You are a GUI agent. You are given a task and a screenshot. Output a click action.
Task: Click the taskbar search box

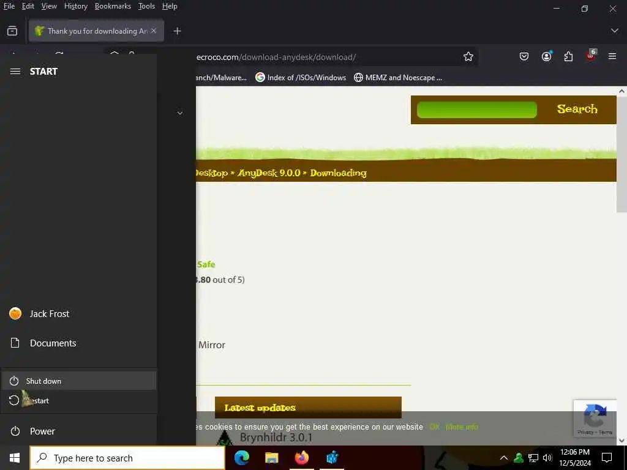pyautogui.click(x=127, y=458)
